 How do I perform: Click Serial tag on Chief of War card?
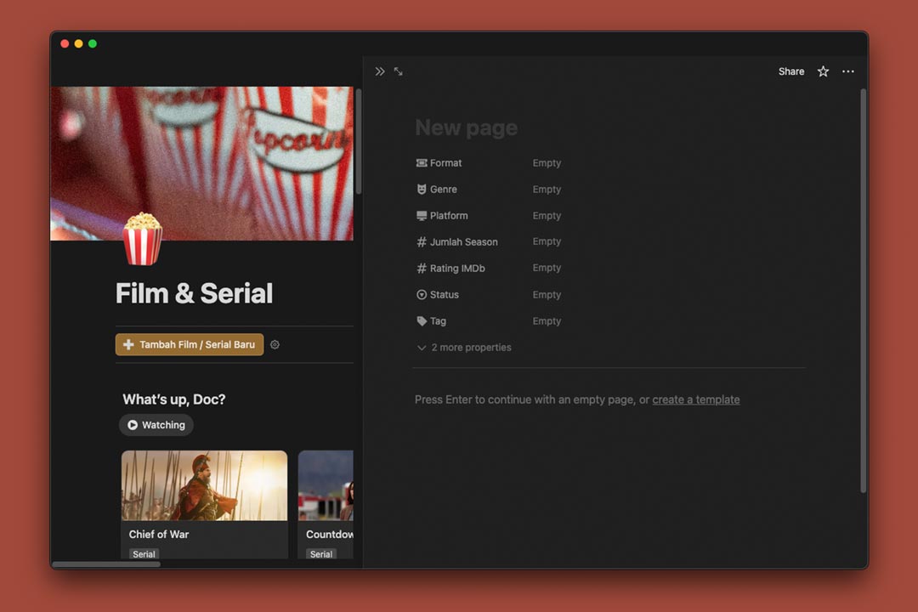(144, 553)
